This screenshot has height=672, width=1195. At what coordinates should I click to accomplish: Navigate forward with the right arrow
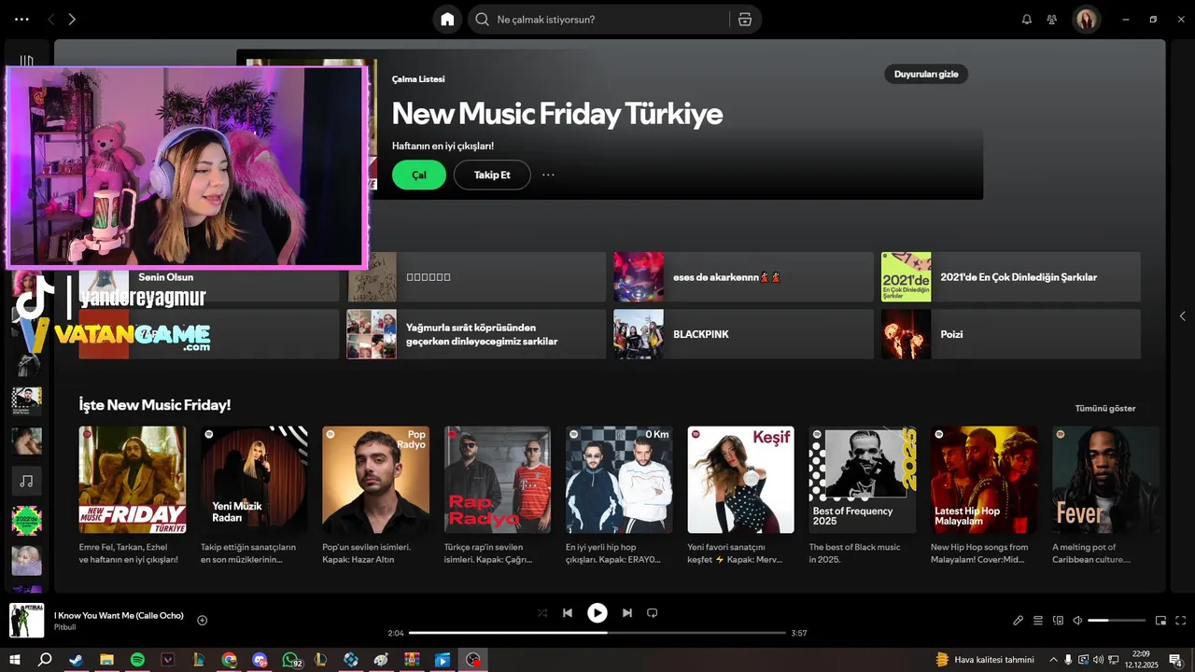72,19
